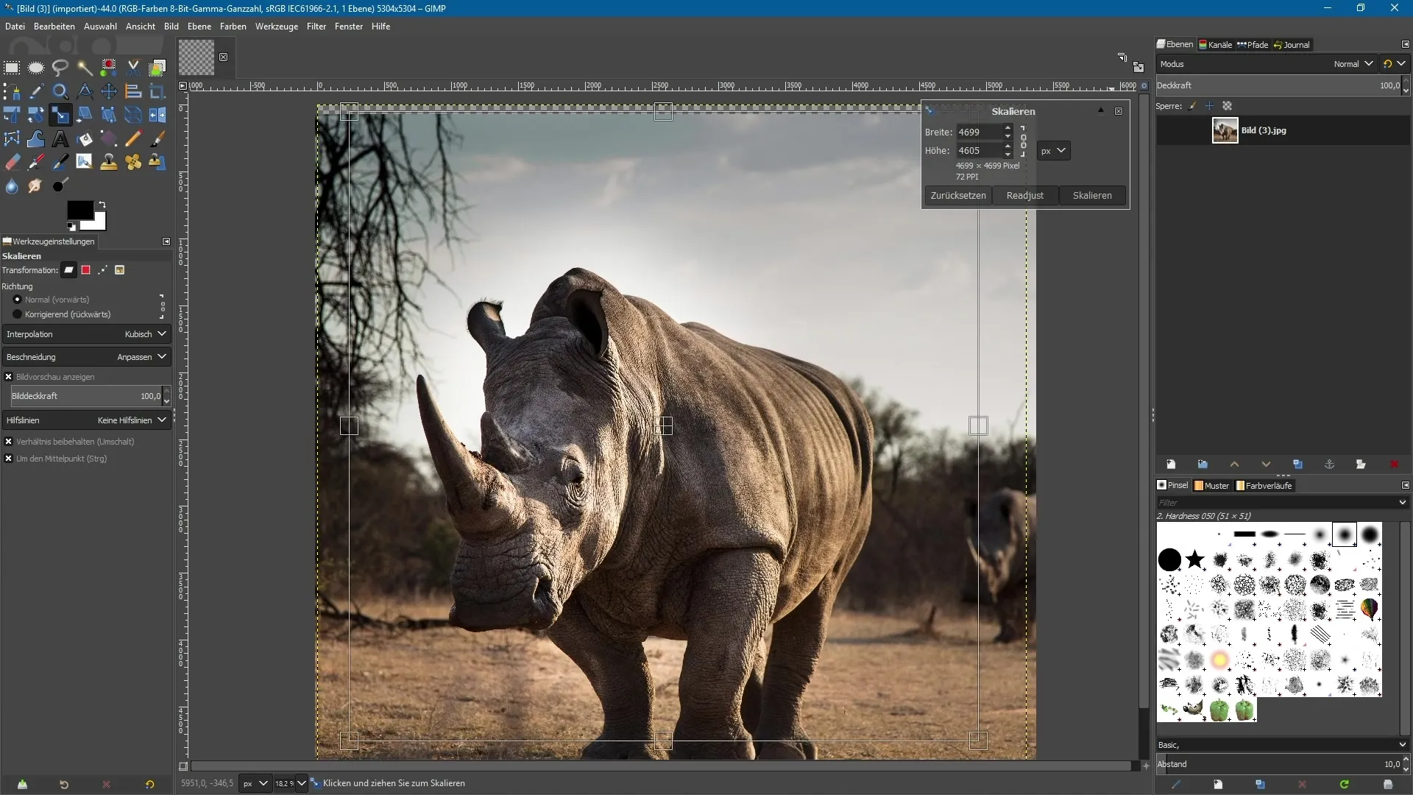Open the Hilfslinien dropdown

(x=86, y=420)
